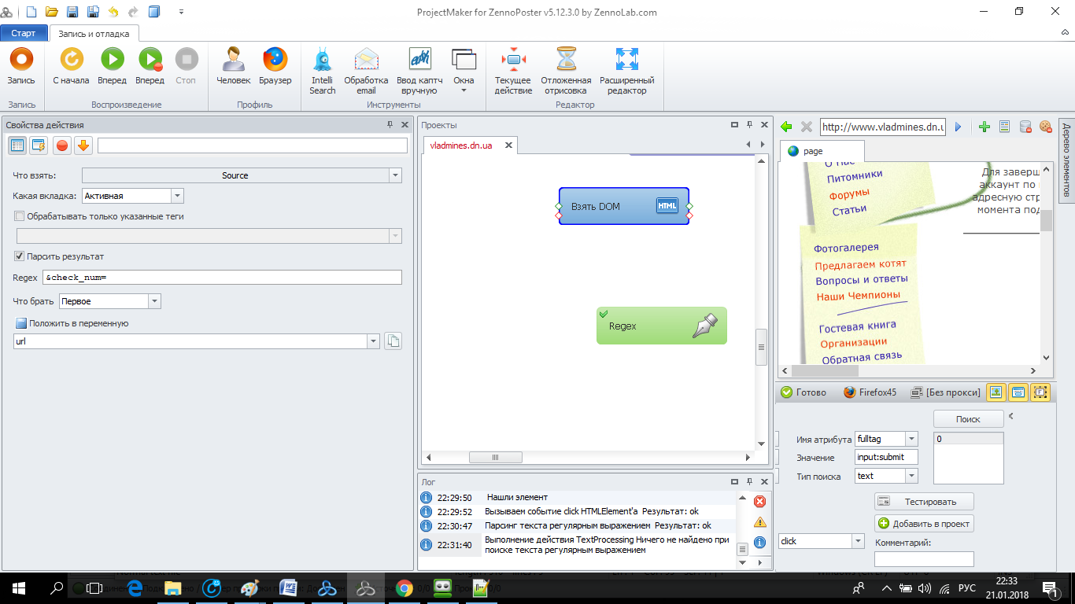Click the Тестировать button

point(924,502)
